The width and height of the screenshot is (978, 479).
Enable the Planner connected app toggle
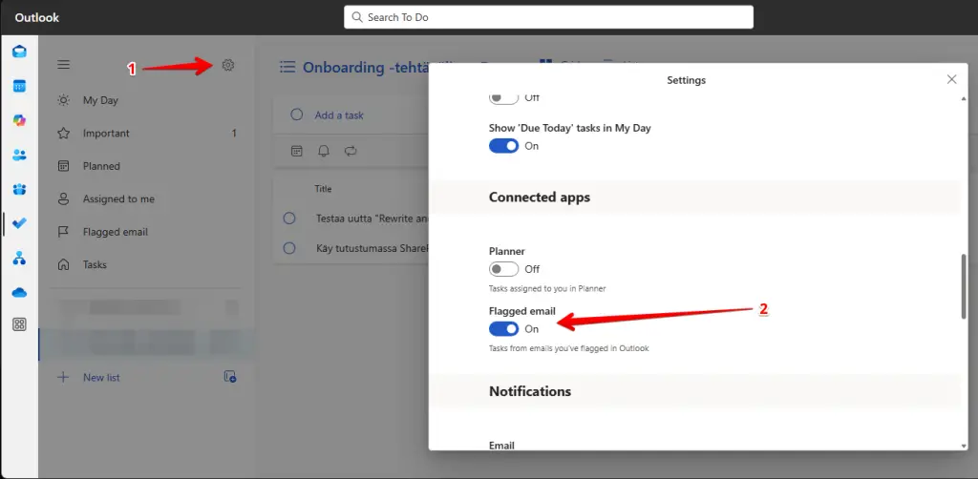click(503, 269)
